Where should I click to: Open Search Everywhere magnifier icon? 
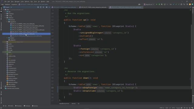(x=187, y=4)
